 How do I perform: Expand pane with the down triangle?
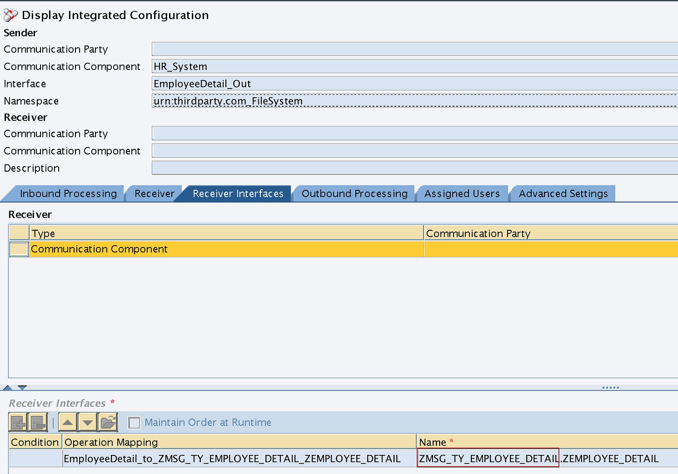[x=22, y=387]
